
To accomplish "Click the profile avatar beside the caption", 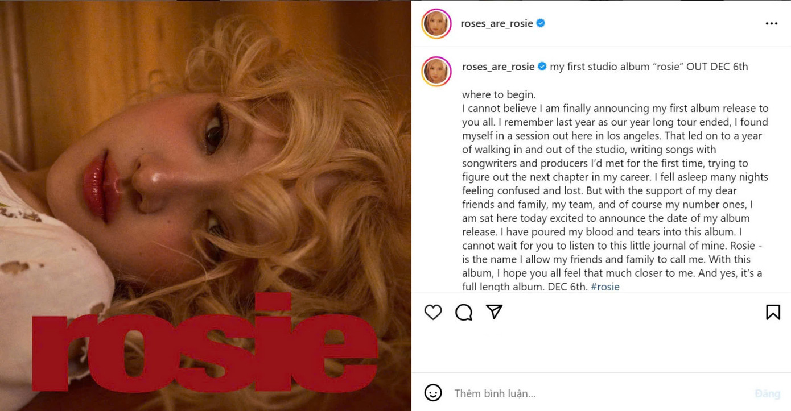I will click(436, 72).
